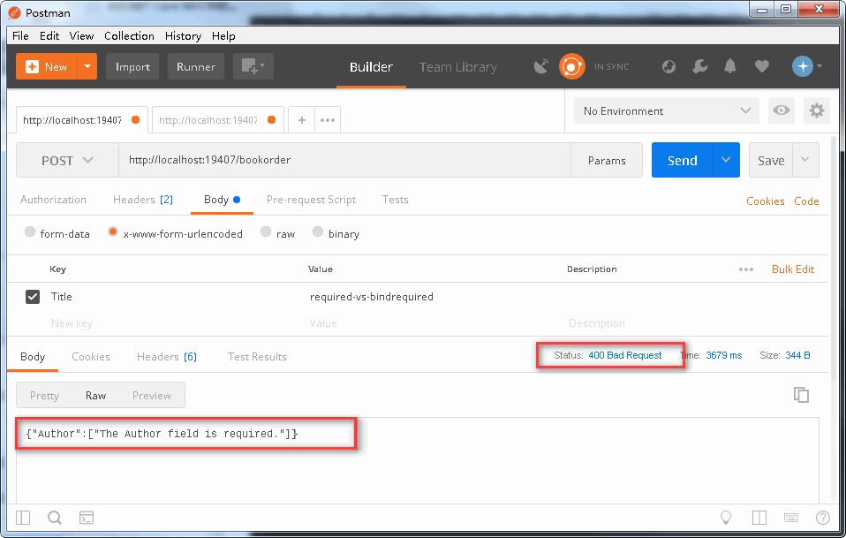Select the x-www-form-urlencoded radio button
This screenshot has height=538, width=846.
point(113,232)
